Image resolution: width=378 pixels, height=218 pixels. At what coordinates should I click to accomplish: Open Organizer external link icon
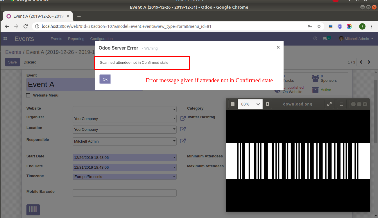(x=183, y=118)
